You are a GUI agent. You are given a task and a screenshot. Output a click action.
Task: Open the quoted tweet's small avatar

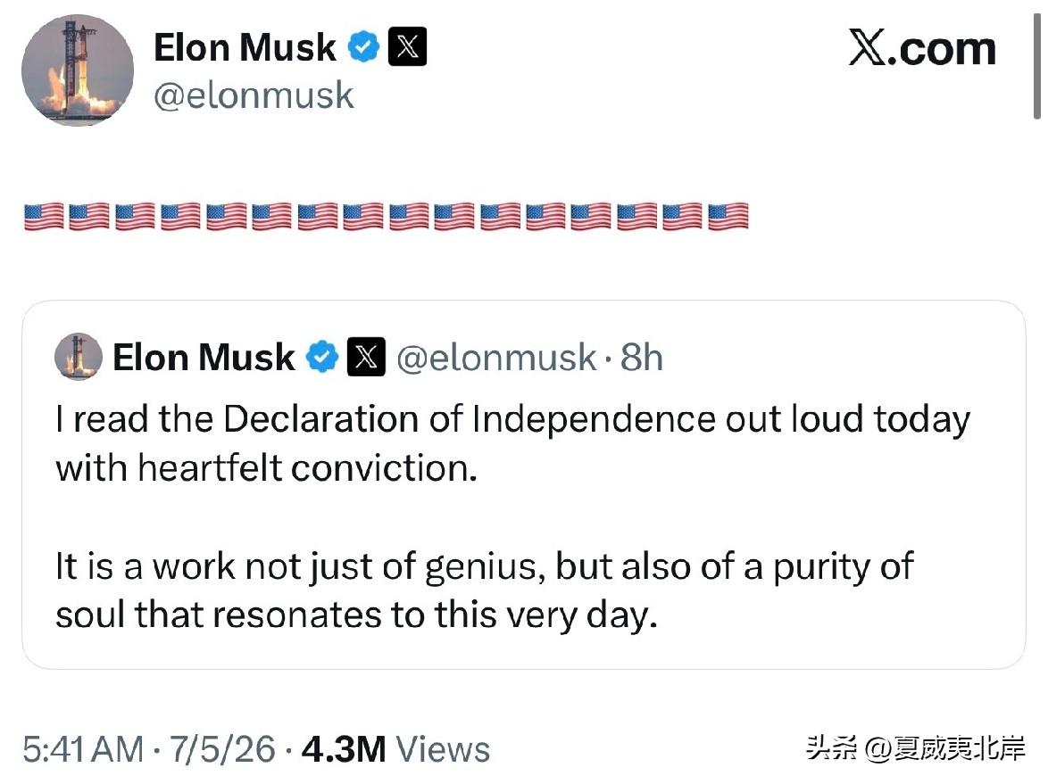[x=79, y=357]
